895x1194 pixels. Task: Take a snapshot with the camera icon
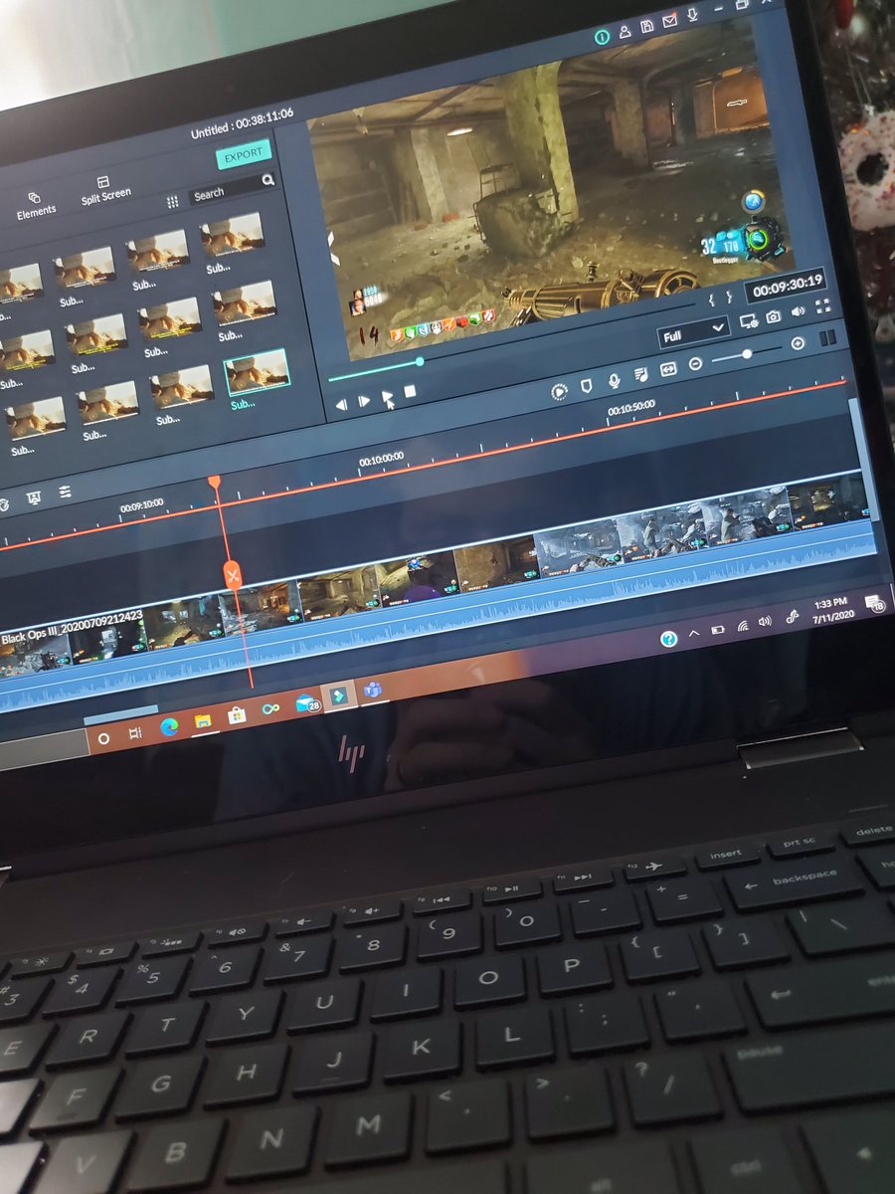[x=774, y=317]
